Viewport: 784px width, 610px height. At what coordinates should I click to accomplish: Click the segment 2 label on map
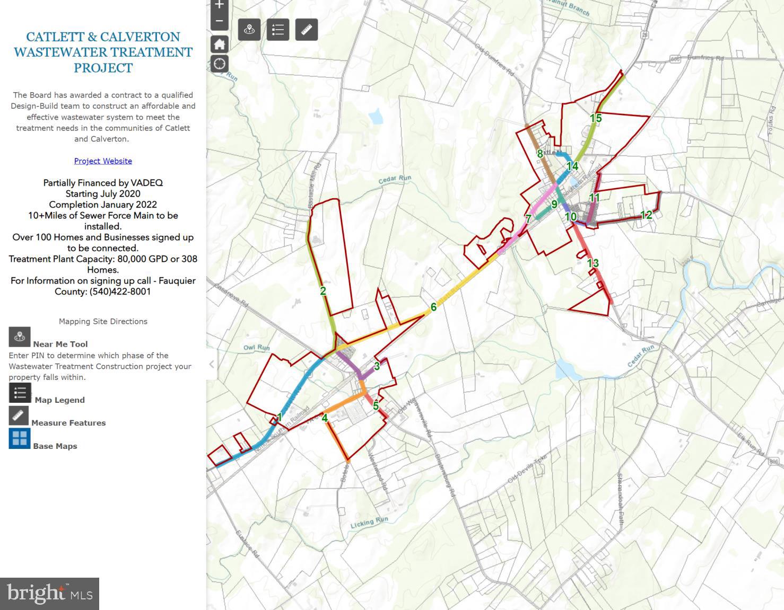[323, 291]
